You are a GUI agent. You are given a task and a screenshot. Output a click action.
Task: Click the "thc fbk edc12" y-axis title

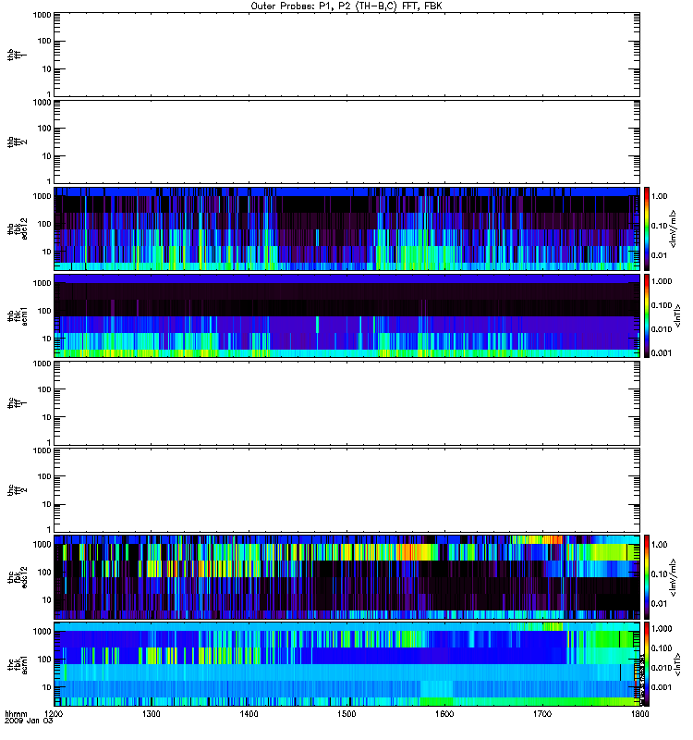(18, 576)
